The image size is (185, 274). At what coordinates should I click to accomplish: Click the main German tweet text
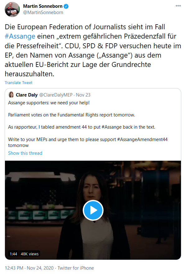(x=93, y=50)
